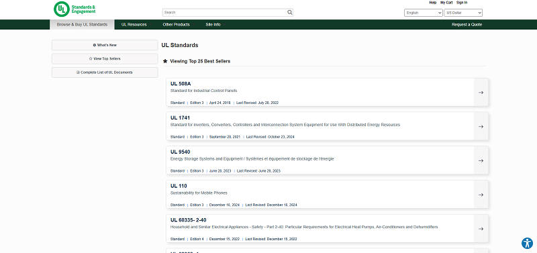Viewport: 537px width, 253px height.
Task: Open the UL 1741 standard title
Action: point(180,117)
